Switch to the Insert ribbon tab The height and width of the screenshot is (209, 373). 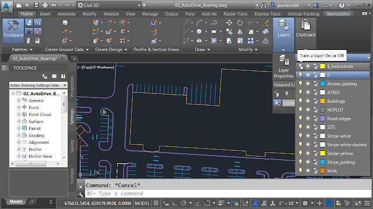(45, 14)
